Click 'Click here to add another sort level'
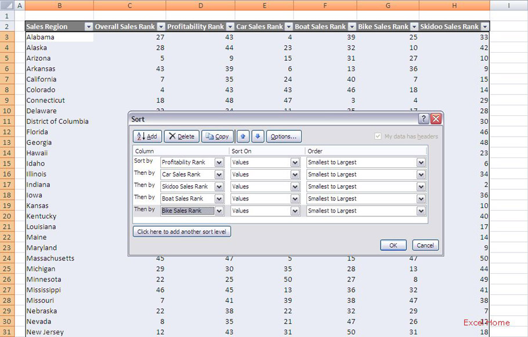 [181, 231]
